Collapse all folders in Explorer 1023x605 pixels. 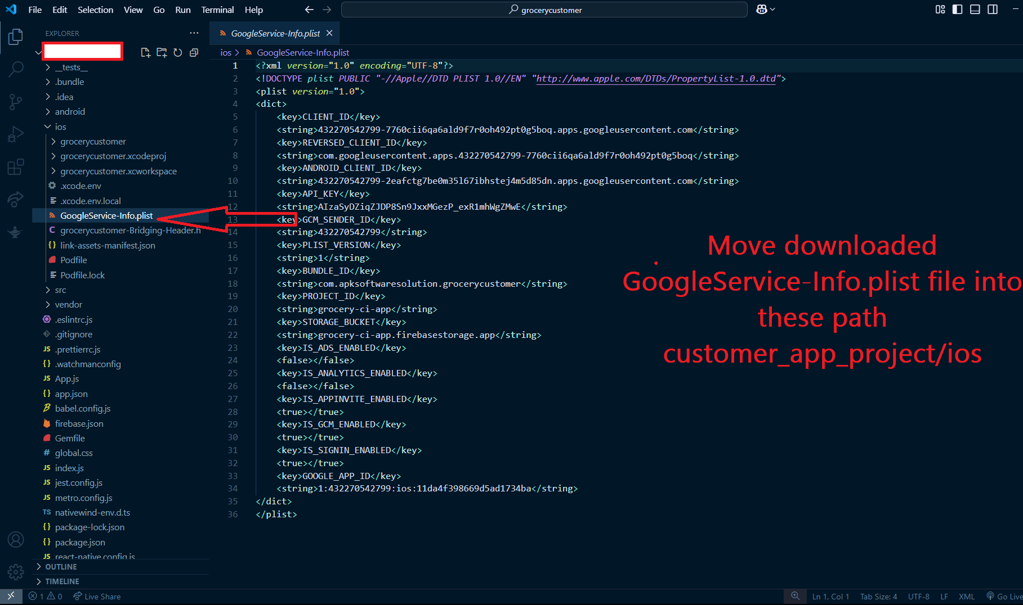194,52
